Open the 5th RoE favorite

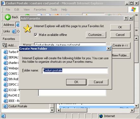point(11,79)
